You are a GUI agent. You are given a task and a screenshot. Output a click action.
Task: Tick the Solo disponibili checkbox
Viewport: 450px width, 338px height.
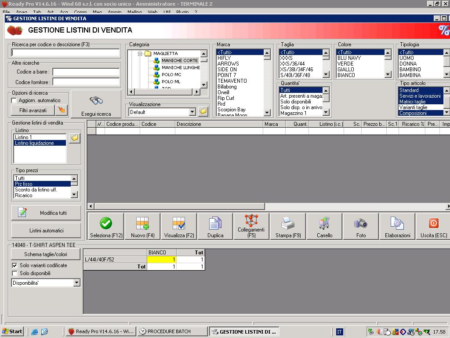[x=15, y=273]
